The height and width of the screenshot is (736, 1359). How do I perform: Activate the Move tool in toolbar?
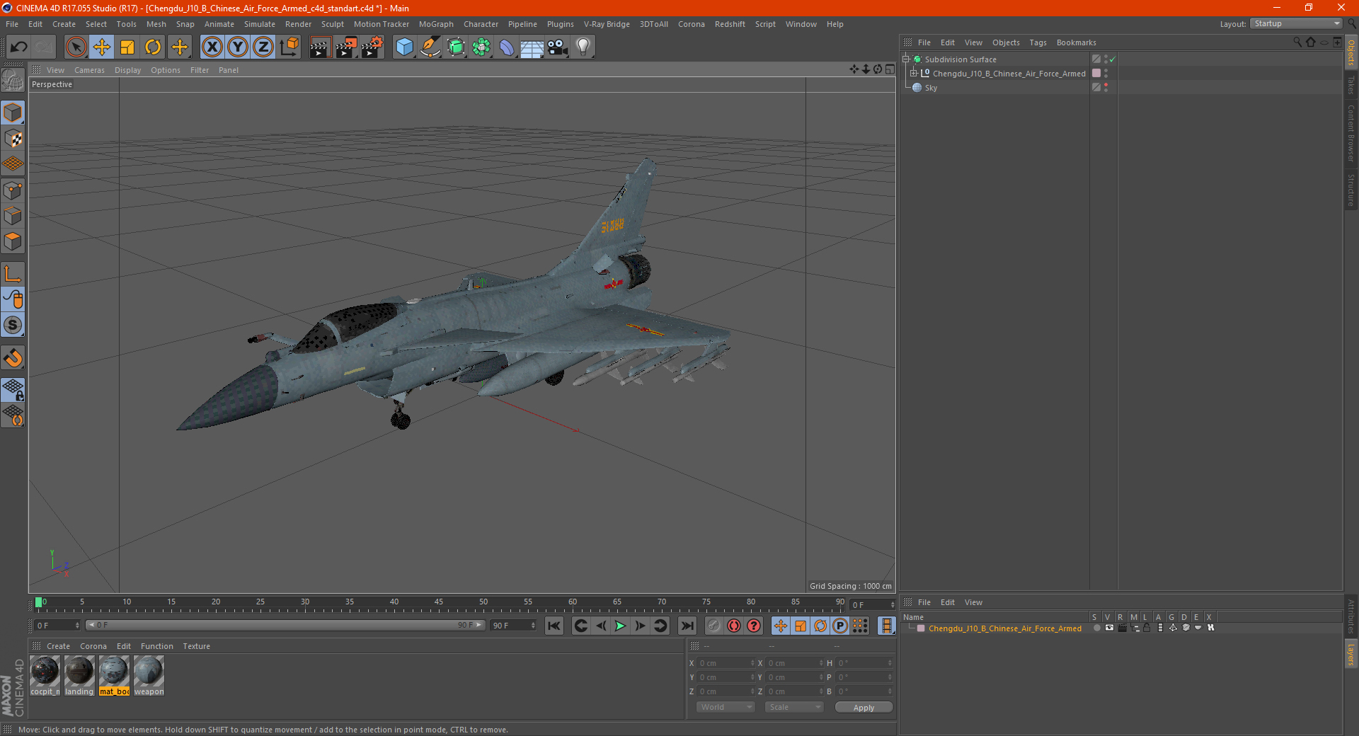[x=102, y=47]
